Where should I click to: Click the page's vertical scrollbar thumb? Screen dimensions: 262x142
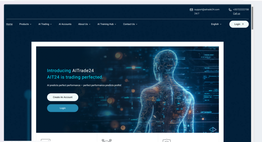[253, 18]
